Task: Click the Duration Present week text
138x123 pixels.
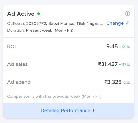Action: pos(50,30)
